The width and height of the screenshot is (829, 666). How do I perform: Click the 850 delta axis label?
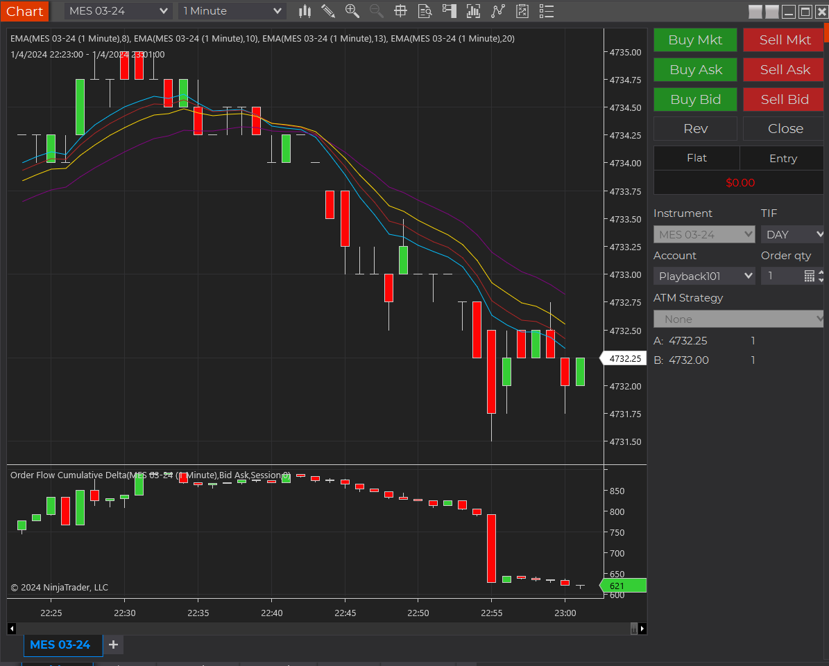coord(617,491)
